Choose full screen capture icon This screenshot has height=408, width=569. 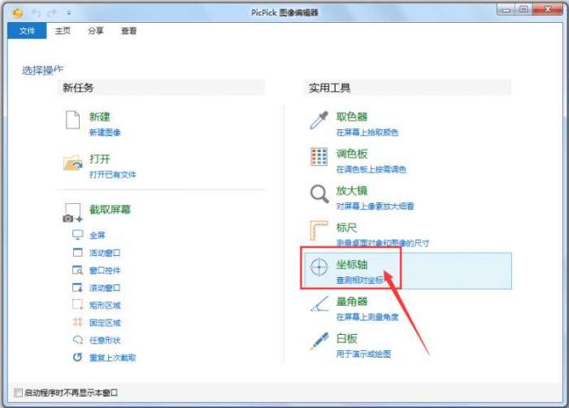78,235
